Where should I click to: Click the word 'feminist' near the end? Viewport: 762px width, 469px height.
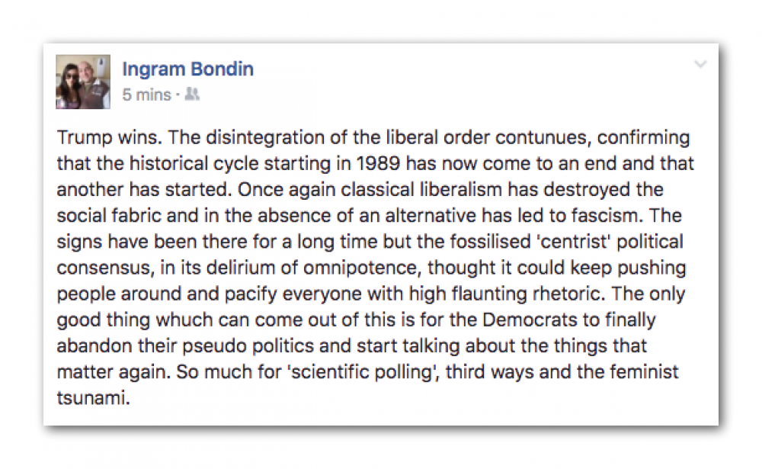tap(644, 372)
